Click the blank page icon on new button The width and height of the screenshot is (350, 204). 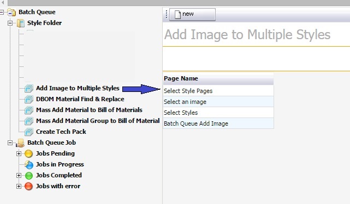click(x=177, y=15)
